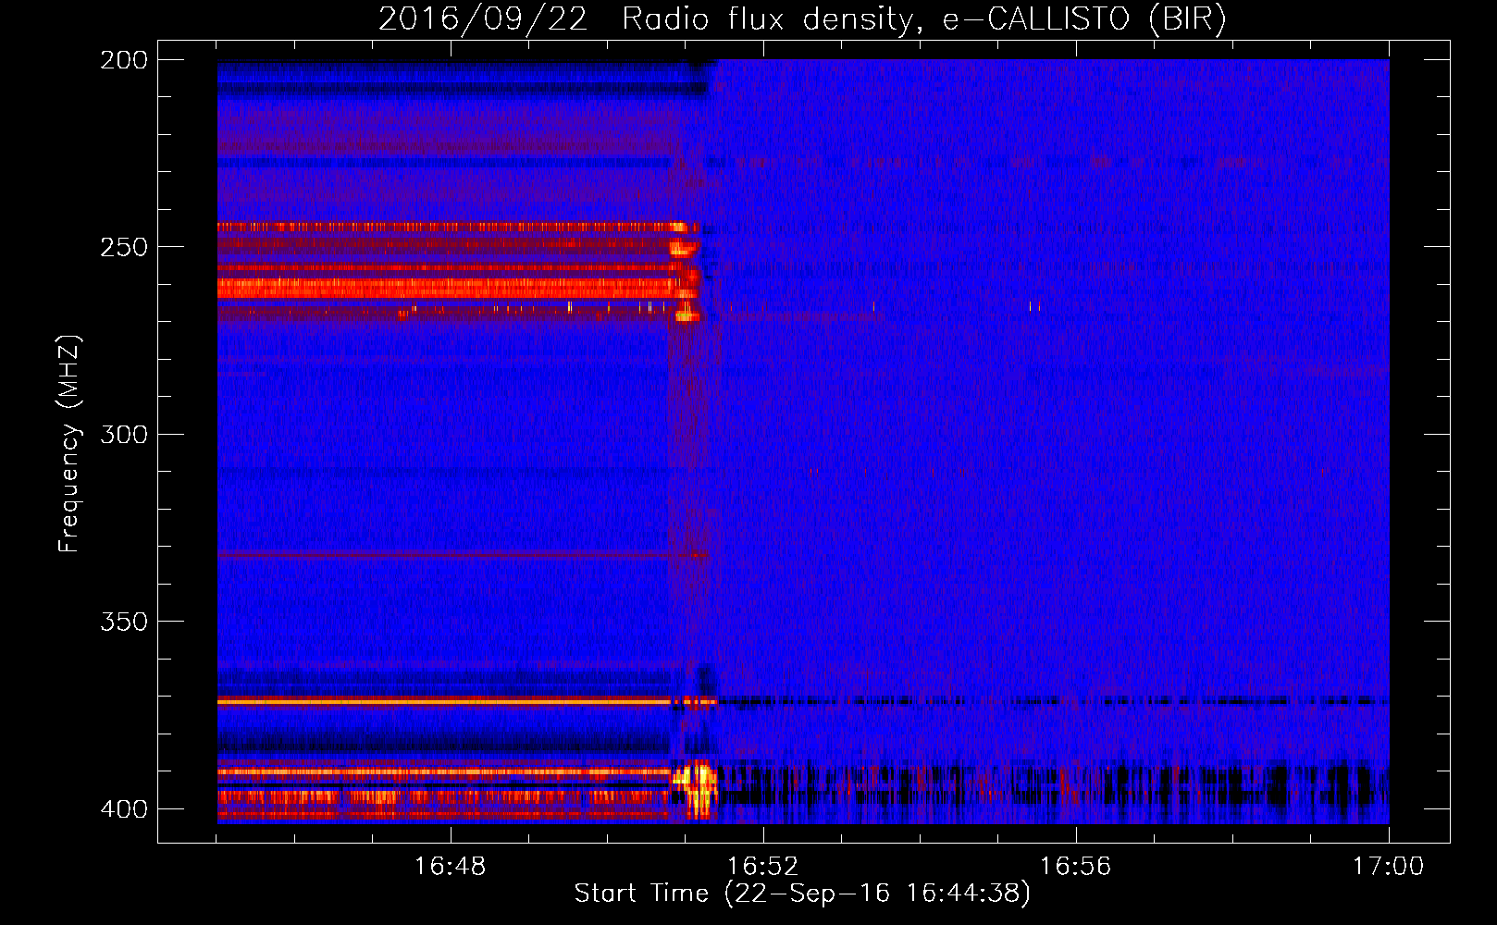Click the 300 frequency tick label
The height and width of the screenshot is (925, 1497).
coord(124,435)
